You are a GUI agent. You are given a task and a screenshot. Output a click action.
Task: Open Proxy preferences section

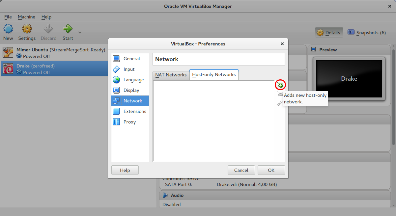(x=130, y=122)
